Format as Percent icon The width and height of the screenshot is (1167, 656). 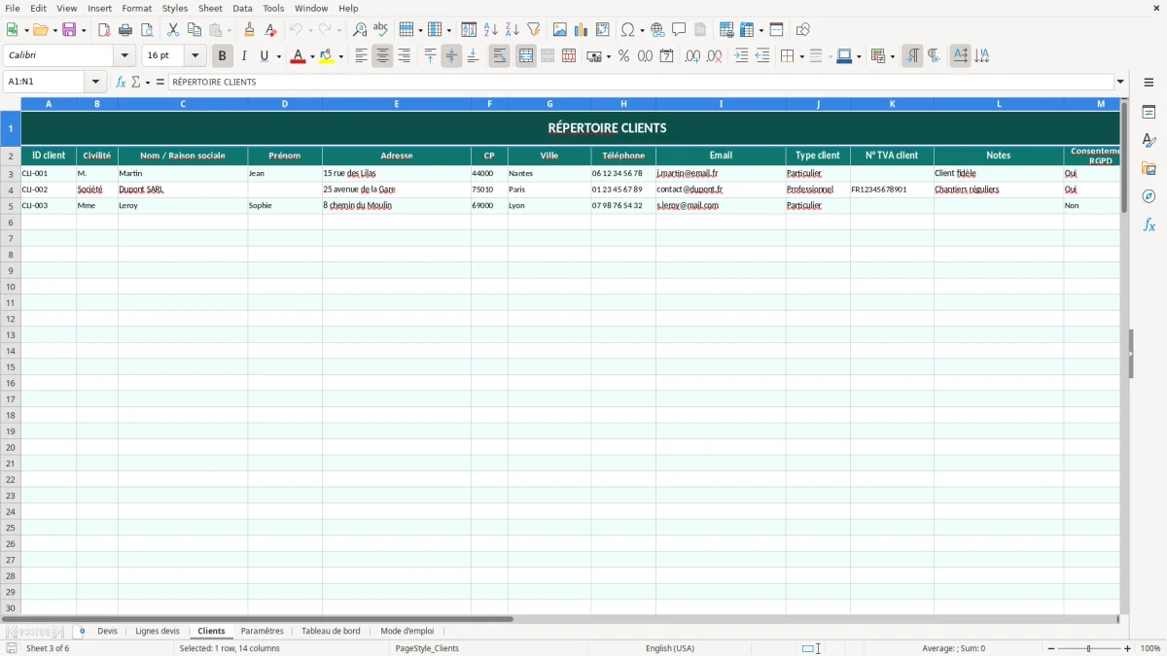[623, 56]
